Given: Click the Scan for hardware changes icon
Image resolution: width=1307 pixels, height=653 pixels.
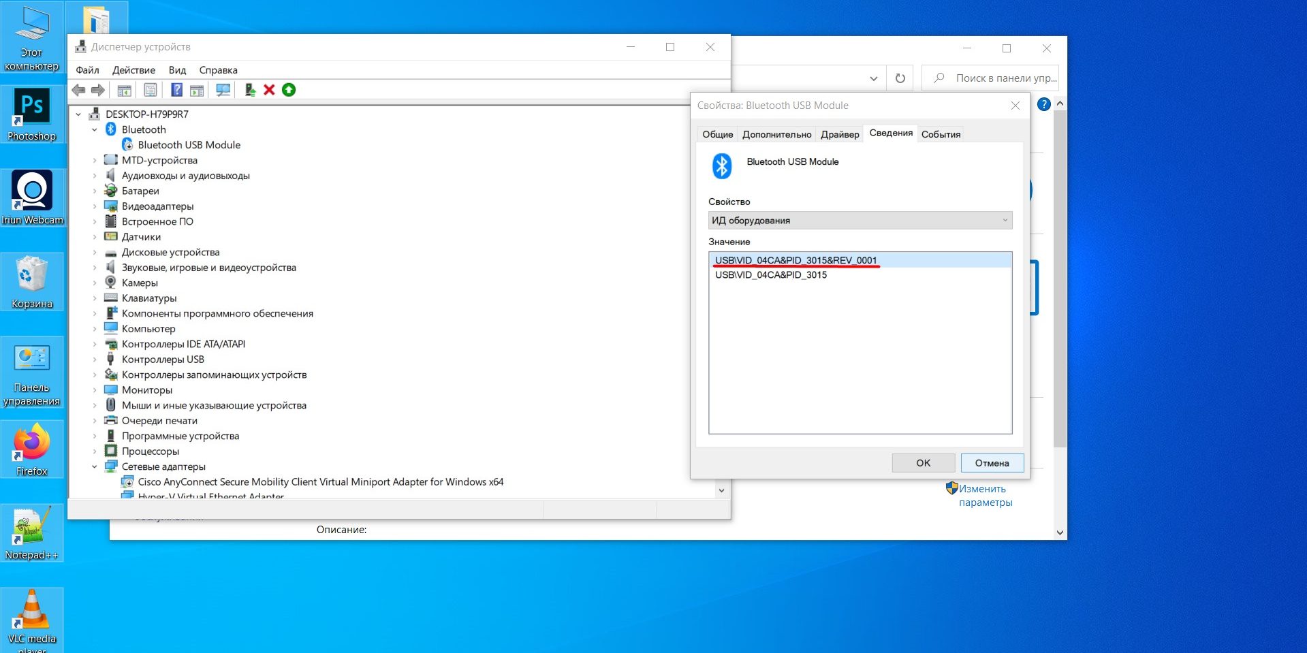Looking at the screenshot, I should [x=222, y=90].
